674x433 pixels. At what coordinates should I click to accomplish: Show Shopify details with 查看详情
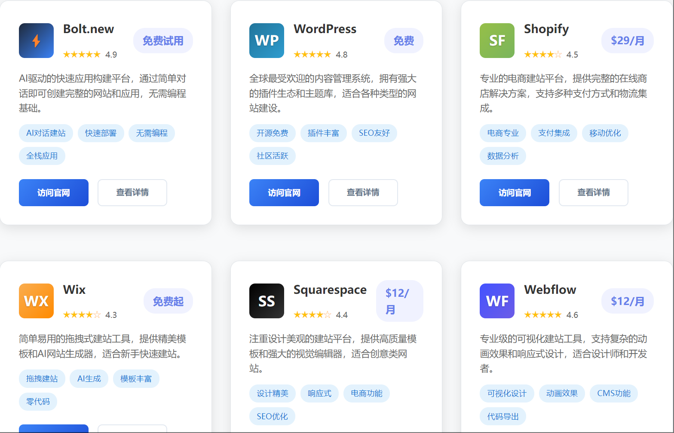pyautogui.click(x=594, y=193)
